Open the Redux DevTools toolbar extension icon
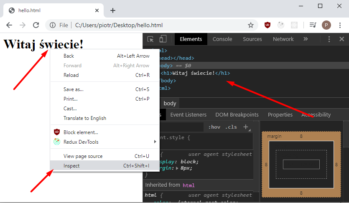The image size is (349, 203). click(x=281, y=25)
